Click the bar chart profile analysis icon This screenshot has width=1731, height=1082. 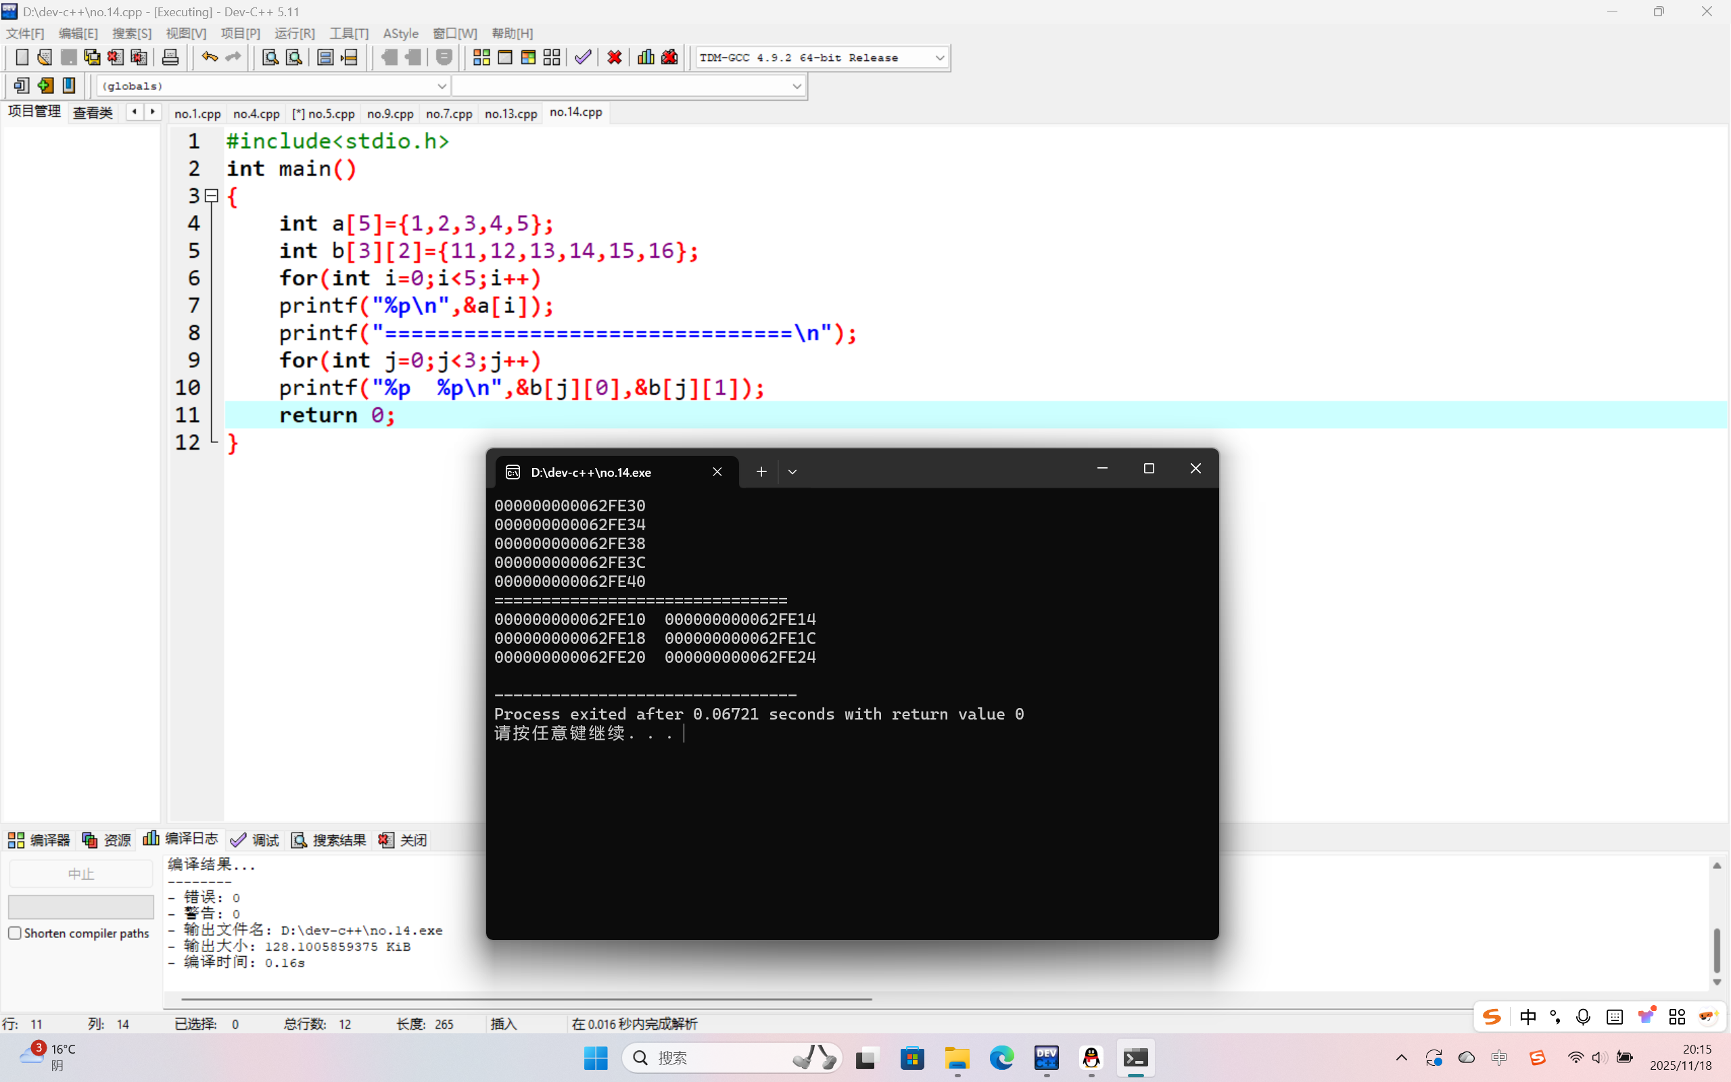[645, 57]
